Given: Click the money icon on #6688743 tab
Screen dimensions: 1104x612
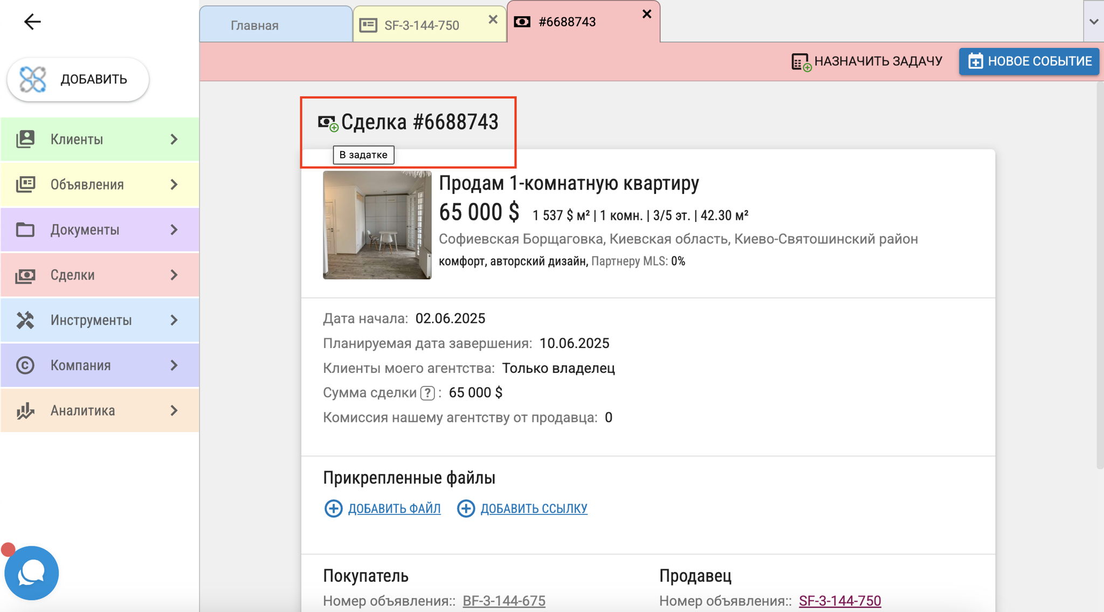Looking at the screenshot, I should (x=522, y=22).
